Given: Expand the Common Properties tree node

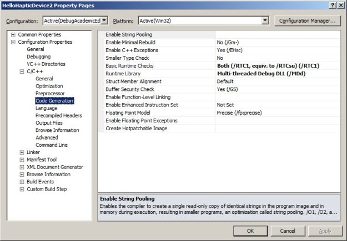Looking at the screenshot, I should click(x=13, y=34).
